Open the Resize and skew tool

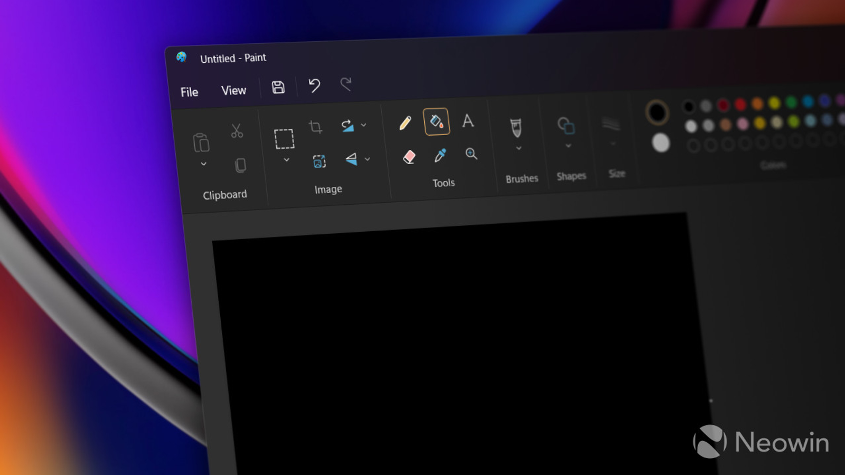point(319,161)
